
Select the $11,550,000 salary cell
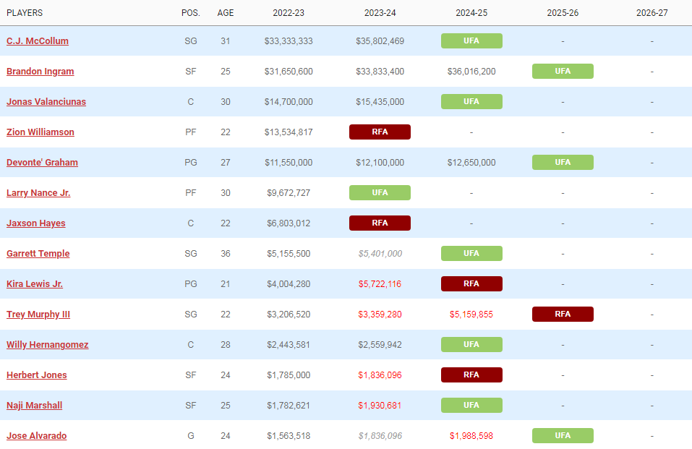click(x=289, y=163)
